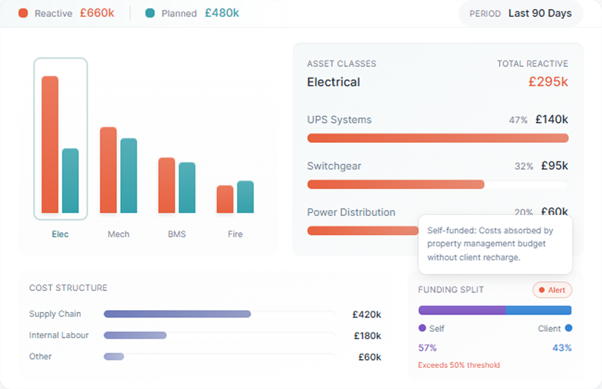Click the Other cost bar
Image resolution: width=602 pixels, height=389 pixels.
[114, 357]
